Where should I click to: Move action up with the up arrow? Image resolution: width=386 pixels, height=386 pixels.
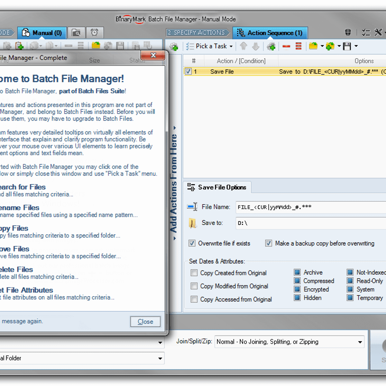click(244, 46)
